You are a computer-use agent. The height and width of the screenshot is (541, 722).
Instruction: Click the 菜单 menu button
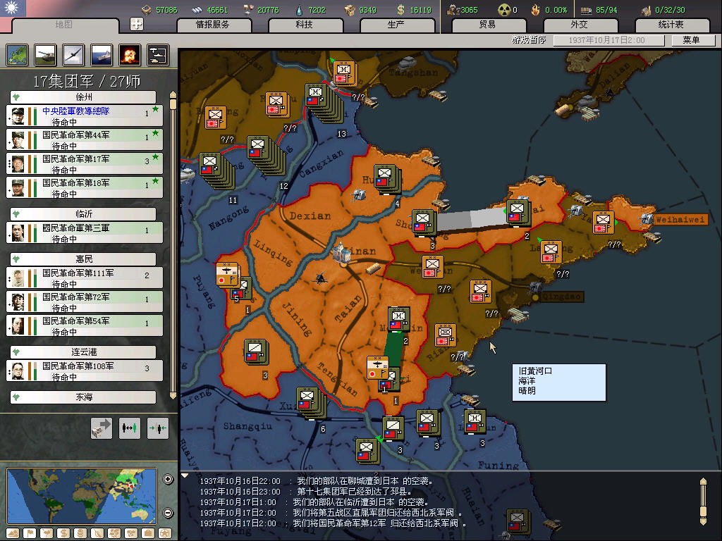(692, 40)
